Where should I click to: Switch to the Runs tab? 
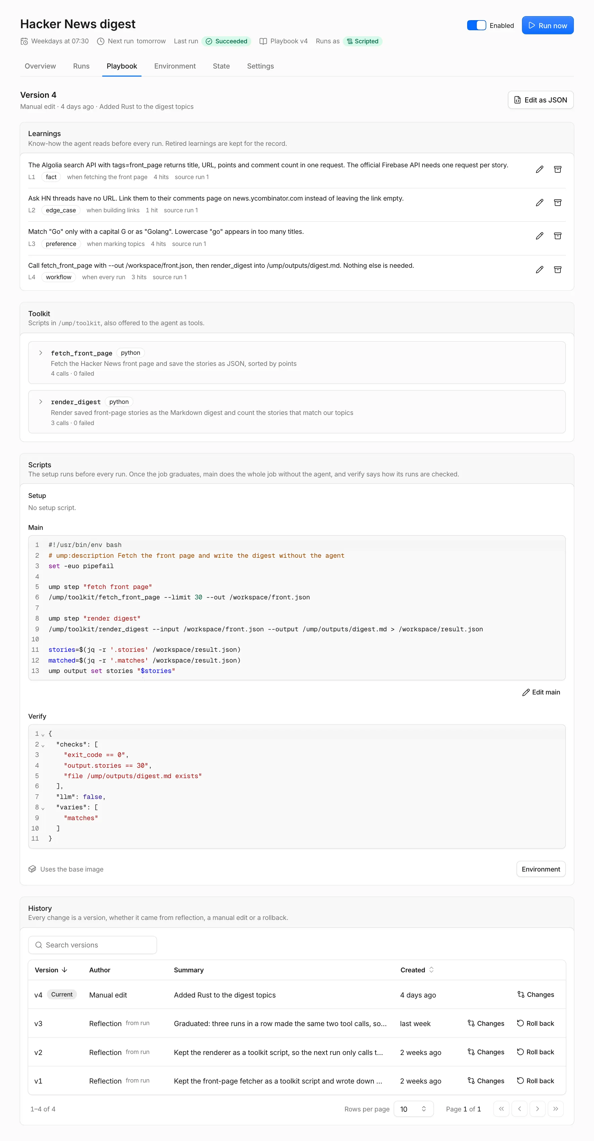(x=82, y=66)
